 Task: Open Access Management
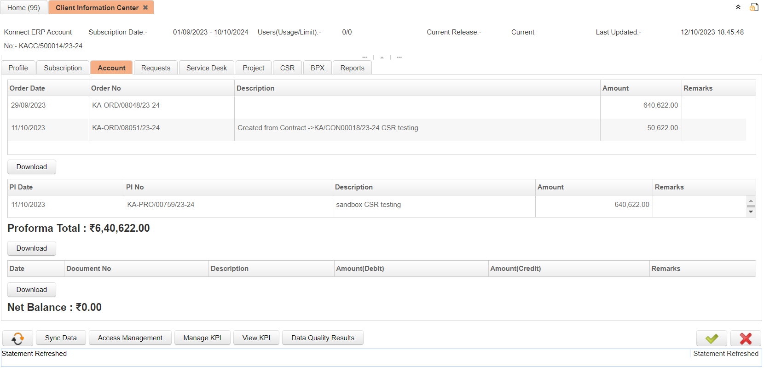pyautogui.click(x=130, y=338)
